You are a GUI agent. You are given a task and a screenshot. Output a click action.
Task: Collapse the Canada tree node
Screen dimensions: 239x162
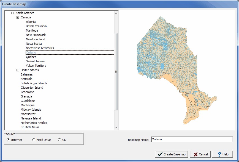tap(18, 17)
